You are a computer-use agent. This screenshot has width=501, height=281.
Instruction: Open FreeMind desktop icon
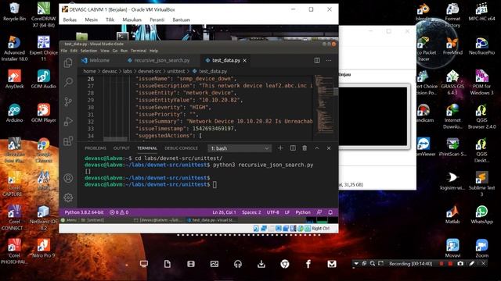tap(452, 45)
